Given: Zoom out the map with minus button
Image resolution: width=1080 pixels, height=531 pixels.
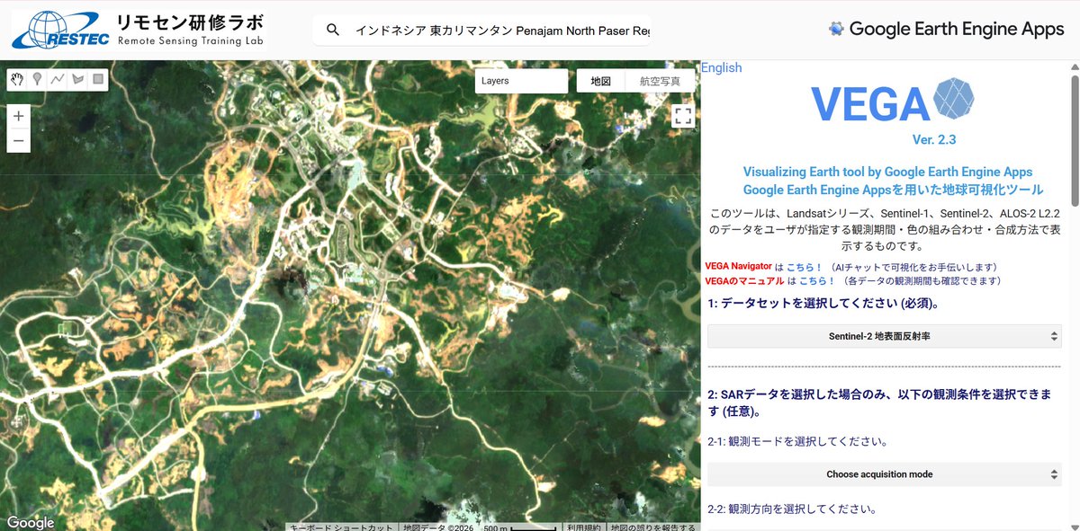Looking at the screenshot, I should pos(19,140).
